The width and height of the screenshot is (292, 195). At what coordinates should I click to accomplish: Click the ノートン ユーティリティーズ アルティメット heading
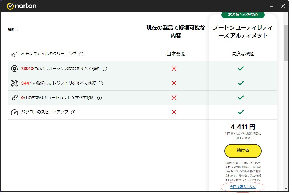click(x=243, y=31)
